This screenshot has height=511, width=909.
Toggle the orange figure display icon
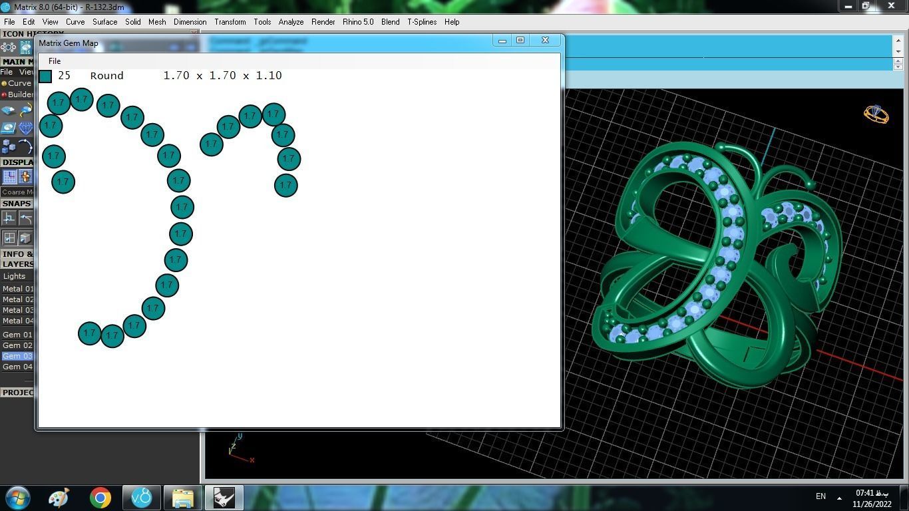click(26, 176)
